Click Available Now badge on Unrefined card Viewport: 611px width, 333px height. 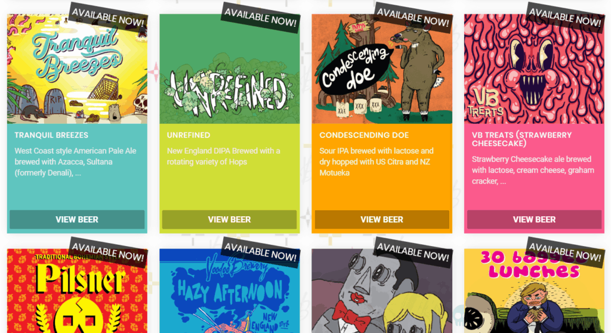tap(260, 17)
